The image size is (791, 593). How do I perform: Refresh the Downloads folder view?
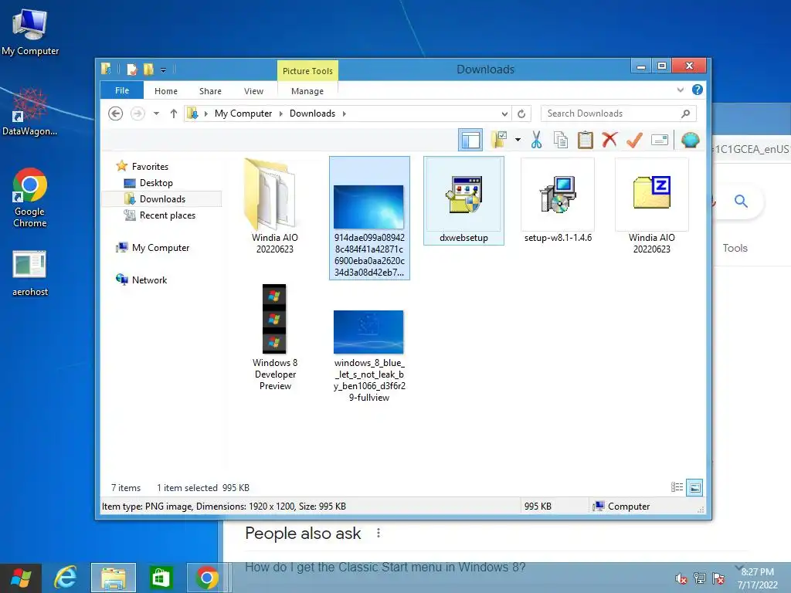pos(521,114)
